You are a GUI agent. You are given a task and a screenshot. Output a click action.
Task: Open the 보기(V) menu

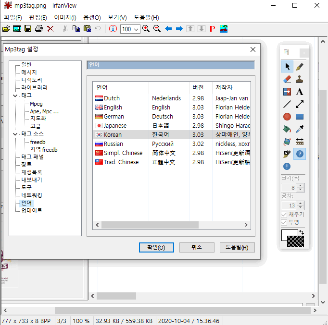point(117,18)
